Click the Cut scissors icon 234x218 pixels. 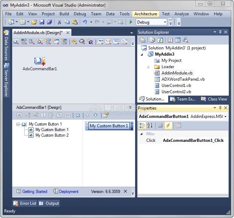click(59, 22)
